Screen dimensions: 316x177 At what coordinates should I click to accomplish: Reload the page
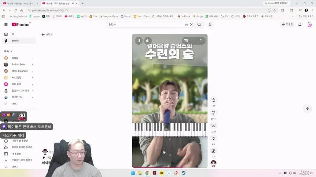pos(15,10)
